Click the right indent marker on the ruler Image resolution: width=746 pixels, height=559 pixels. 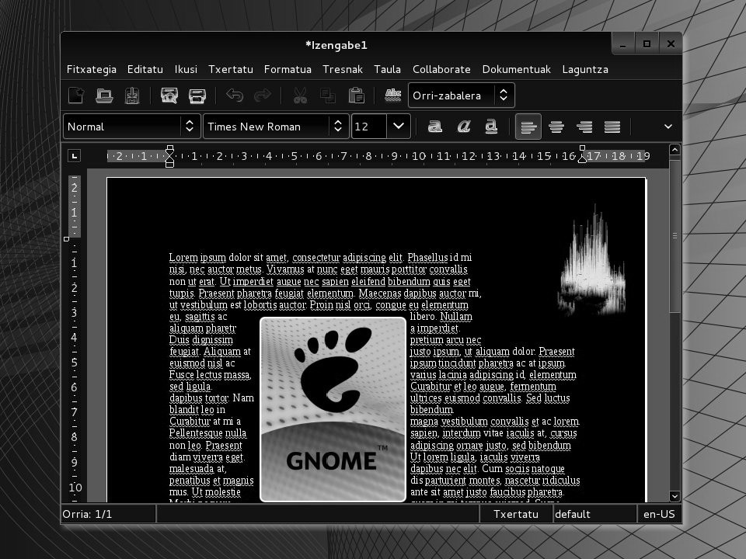582,158
